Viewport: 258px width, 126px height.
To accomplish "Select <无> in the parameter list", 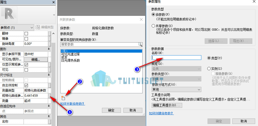I will (101, 51).
